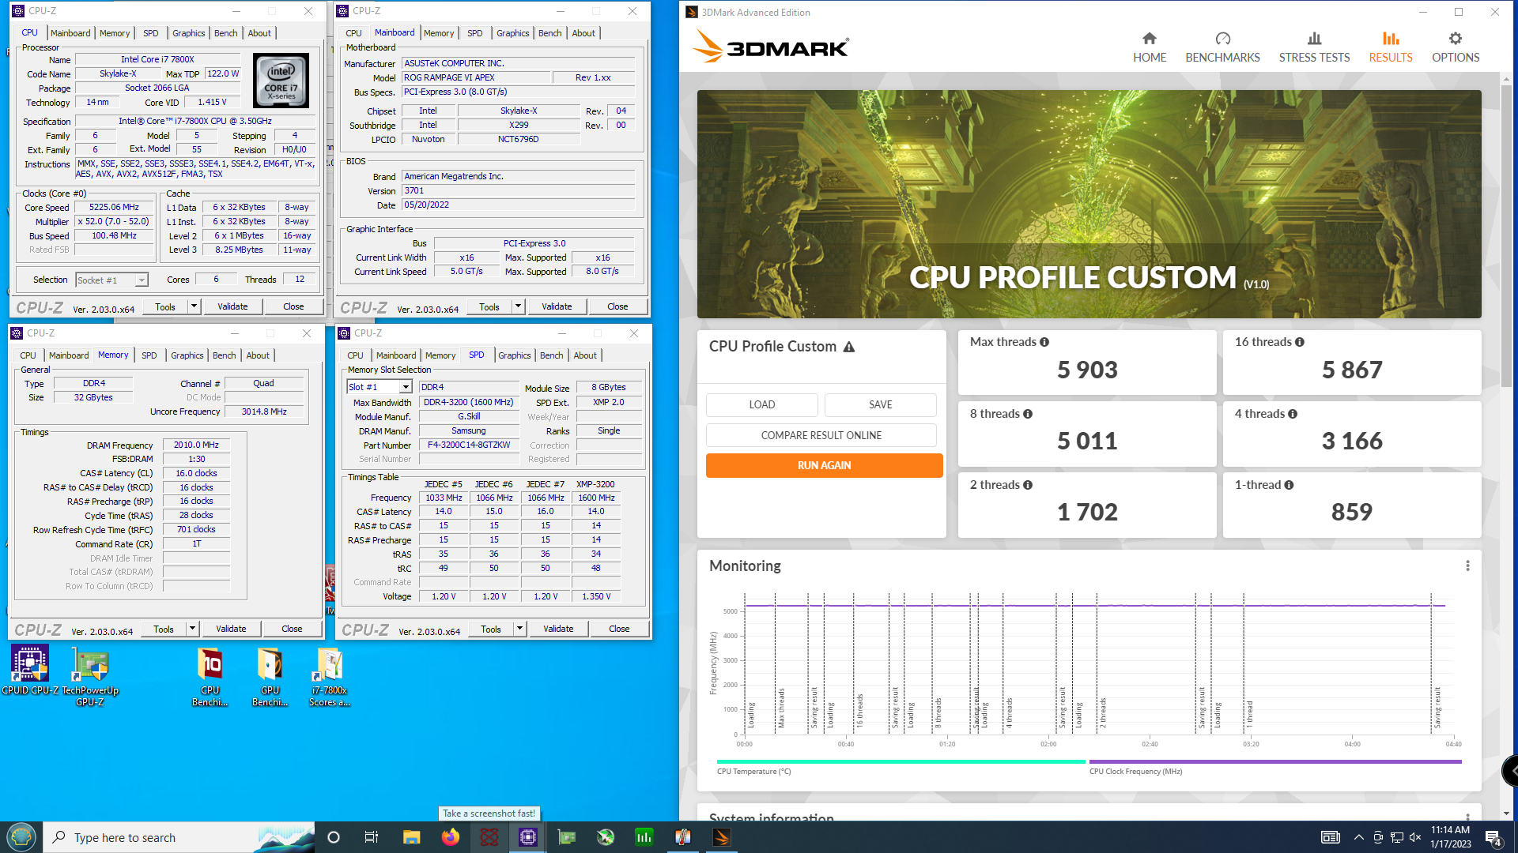Click the info icon beside 2 threads

coord(1028,485)
